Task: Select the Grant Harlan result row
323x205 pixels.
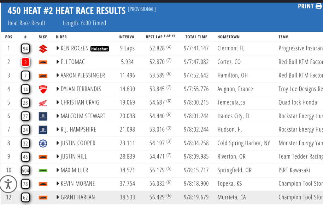Action: tap(158, 197)
